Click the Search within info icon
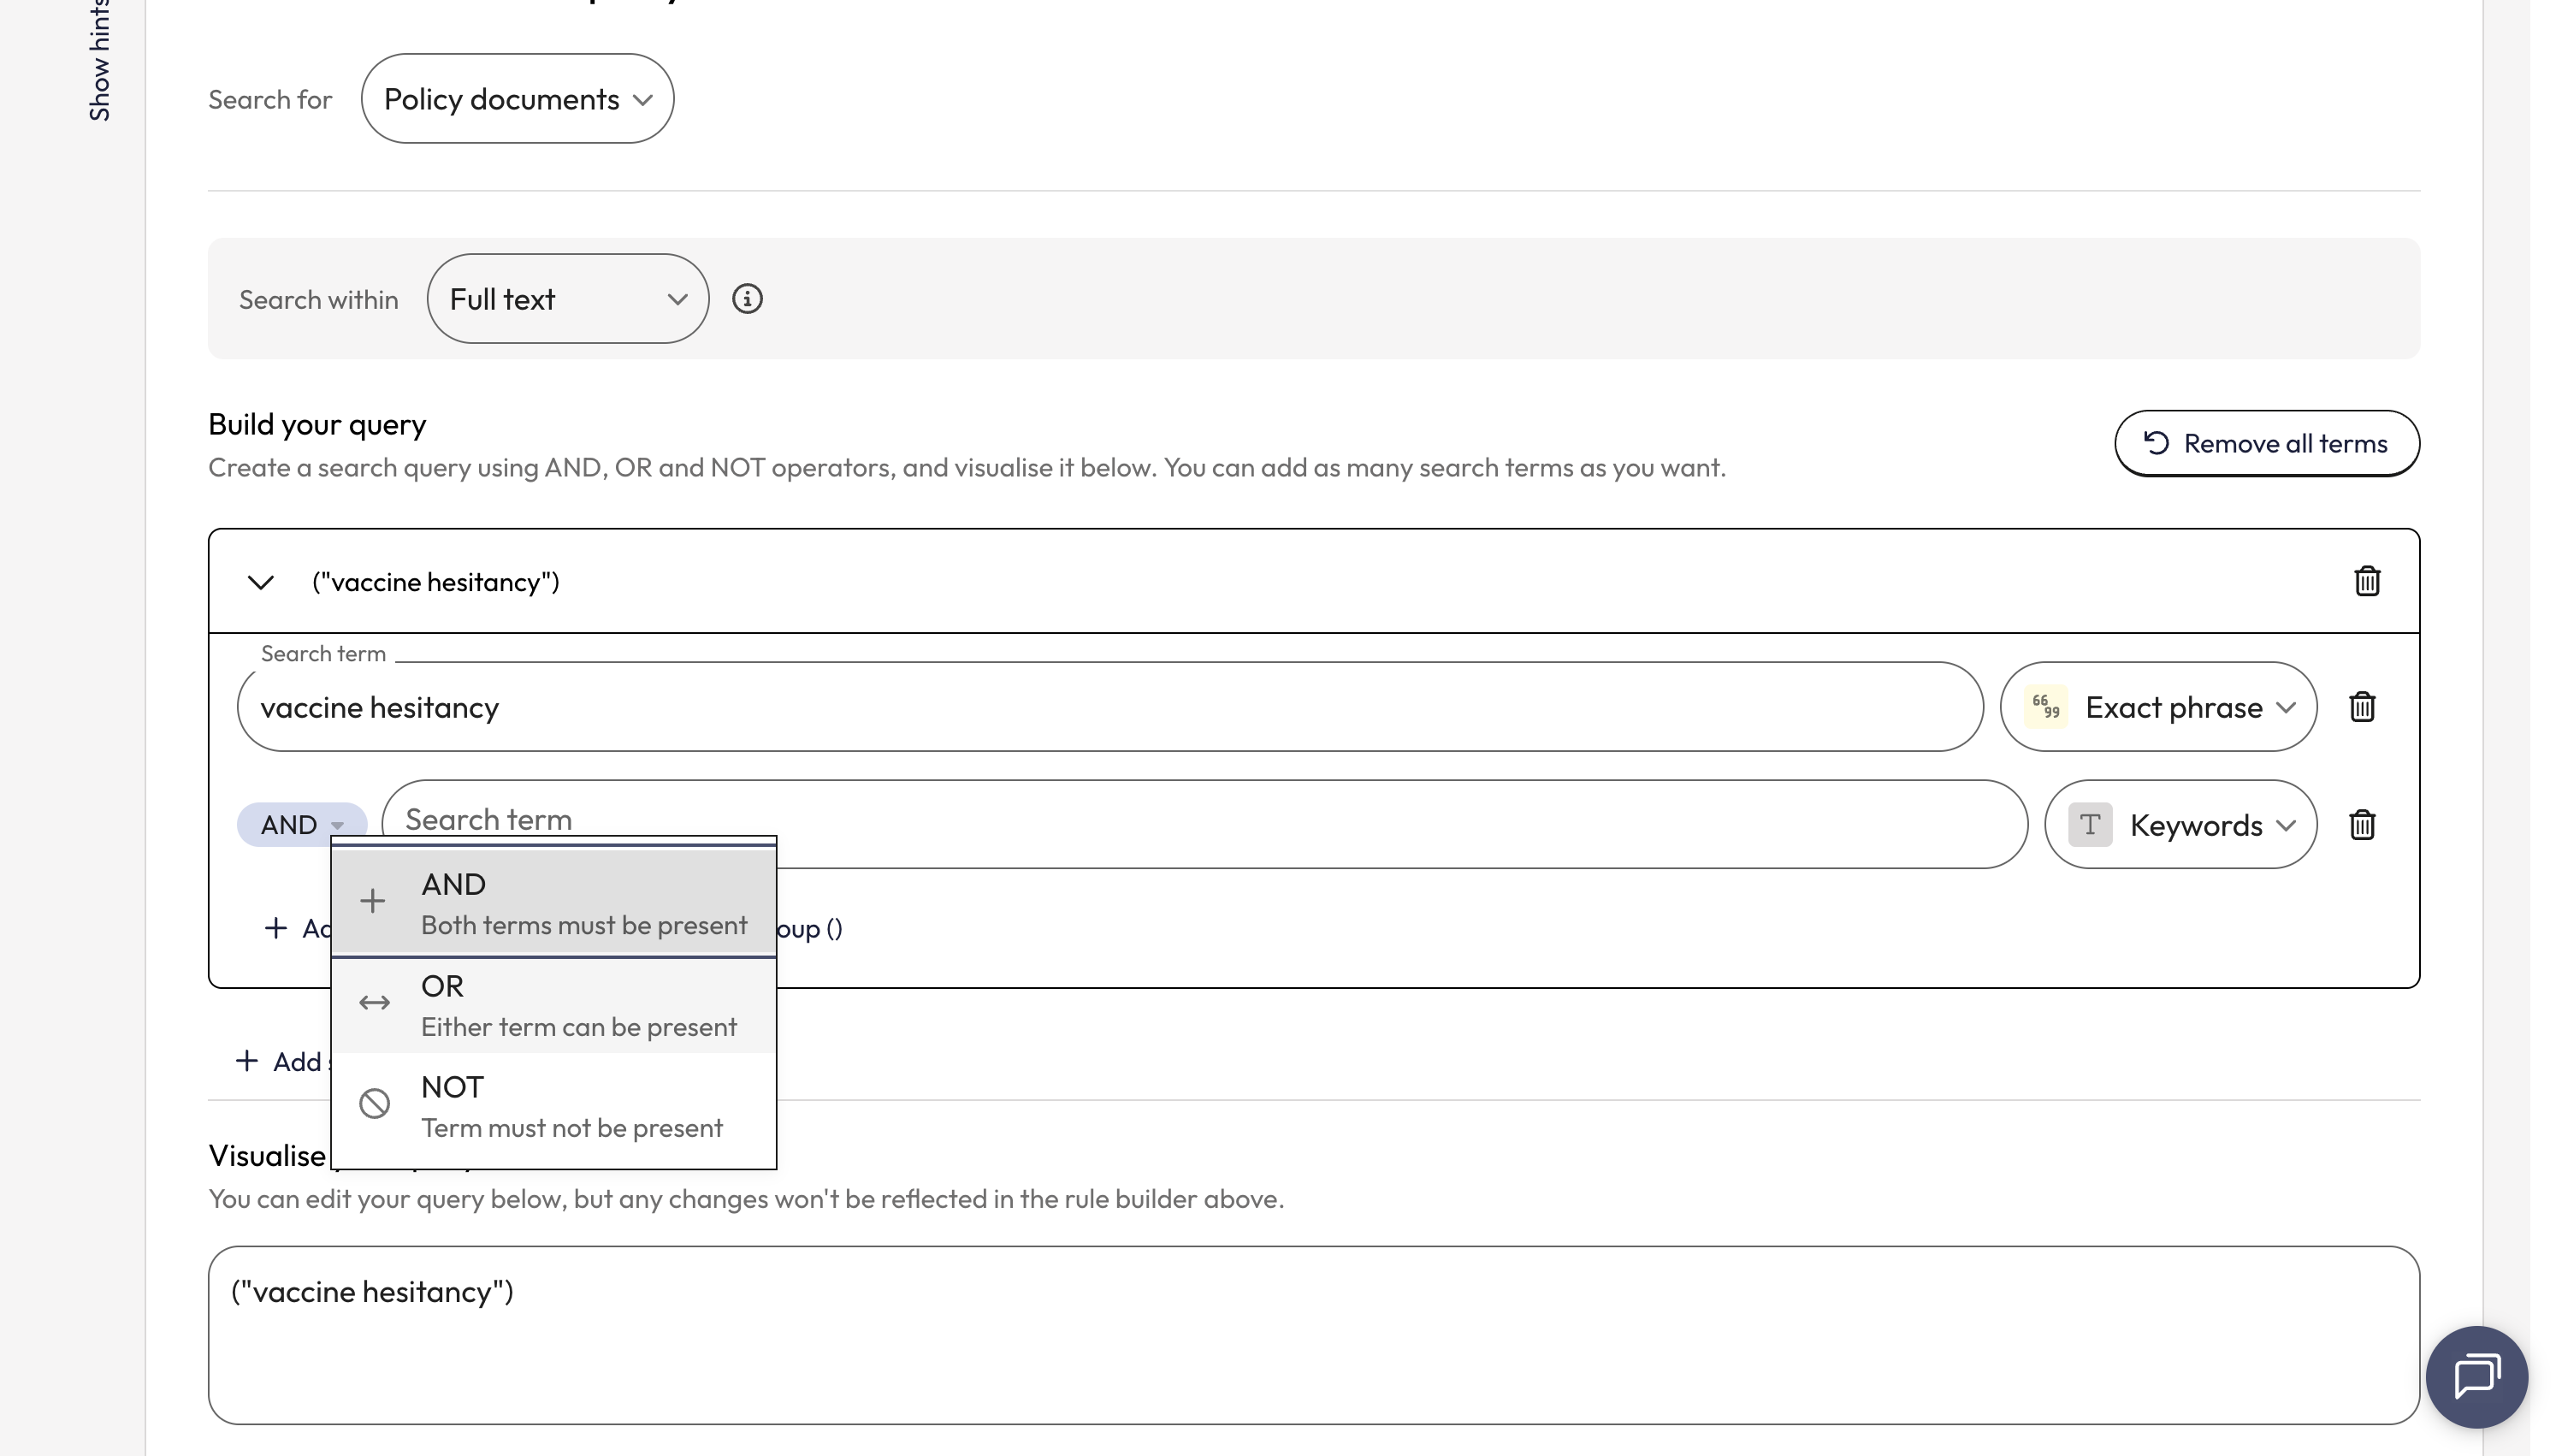This screenshot has height=1456, width=2556. tap(748, 299)
